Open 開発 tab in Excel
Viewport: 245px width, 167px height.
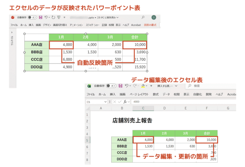[x=209, y=95]
